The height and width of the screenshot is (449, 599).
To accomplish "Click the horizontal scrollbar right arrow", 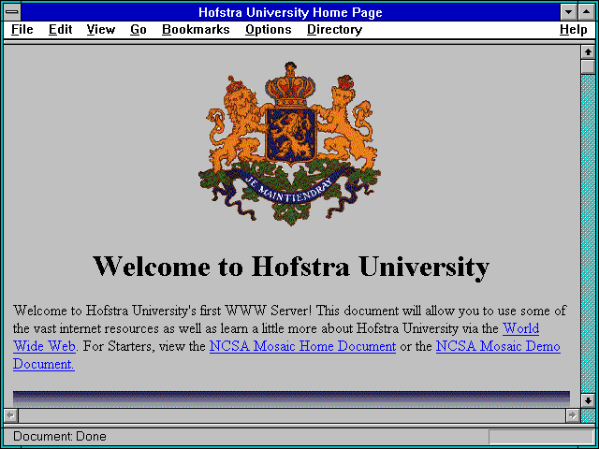I will coord(573,415).
